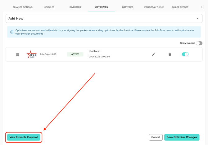208x145 pixels.
Task: Open the Proposal Theme tab
Action: (154, 7)
